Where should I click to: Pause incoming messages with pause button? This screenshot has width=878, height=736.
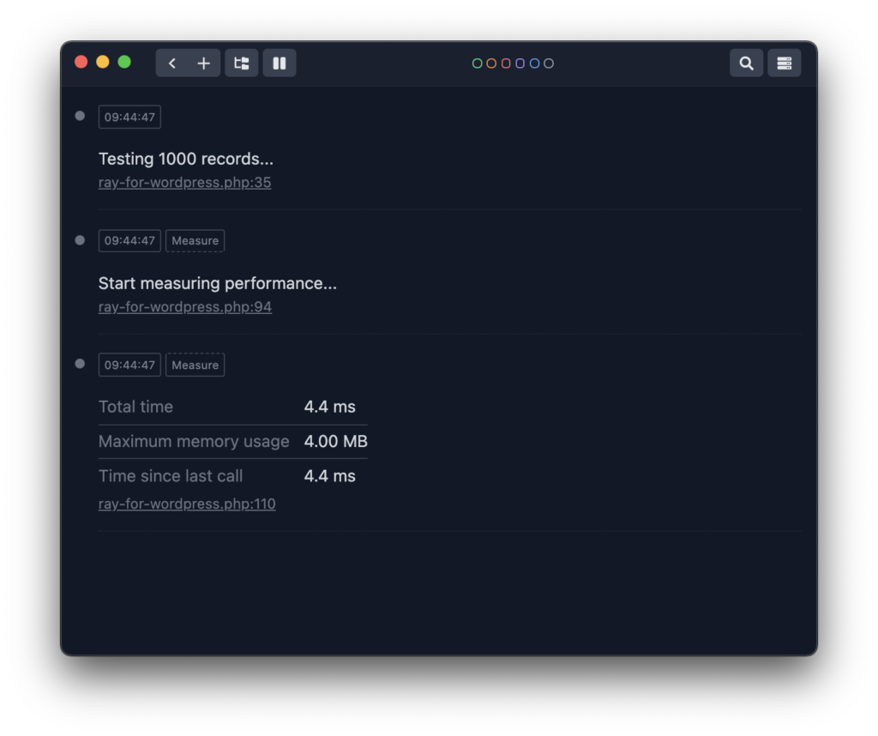pos(280,63)
